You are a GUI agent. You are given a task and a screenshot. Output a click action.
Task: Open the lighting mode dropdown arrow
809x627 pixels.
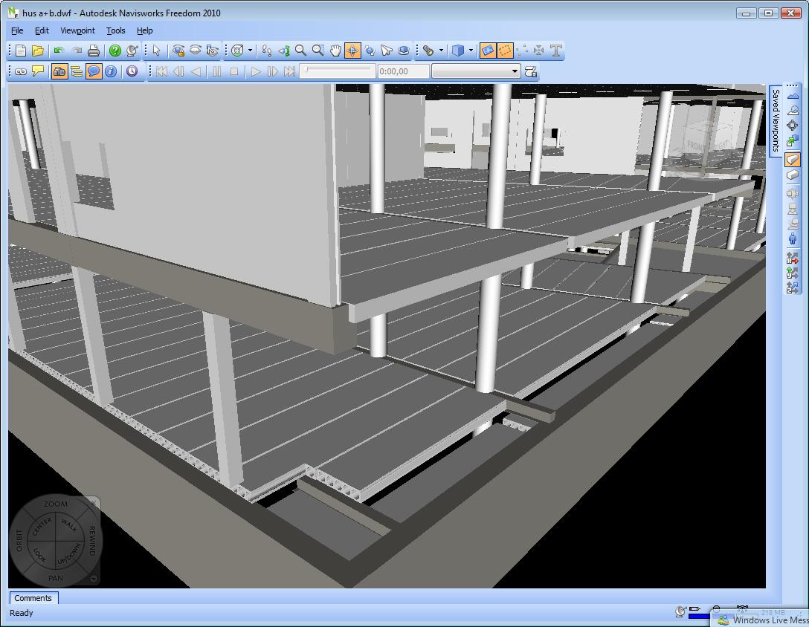pos(440,51)
